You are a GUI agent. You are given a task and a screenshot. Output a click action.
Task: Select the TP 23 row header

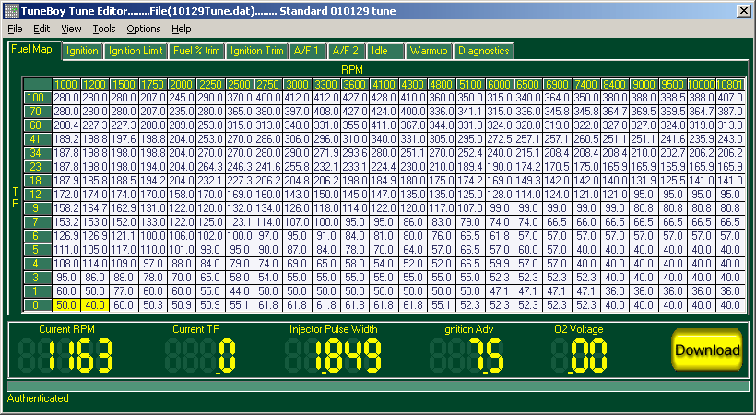pyautogui.click(x=37, y=167)
